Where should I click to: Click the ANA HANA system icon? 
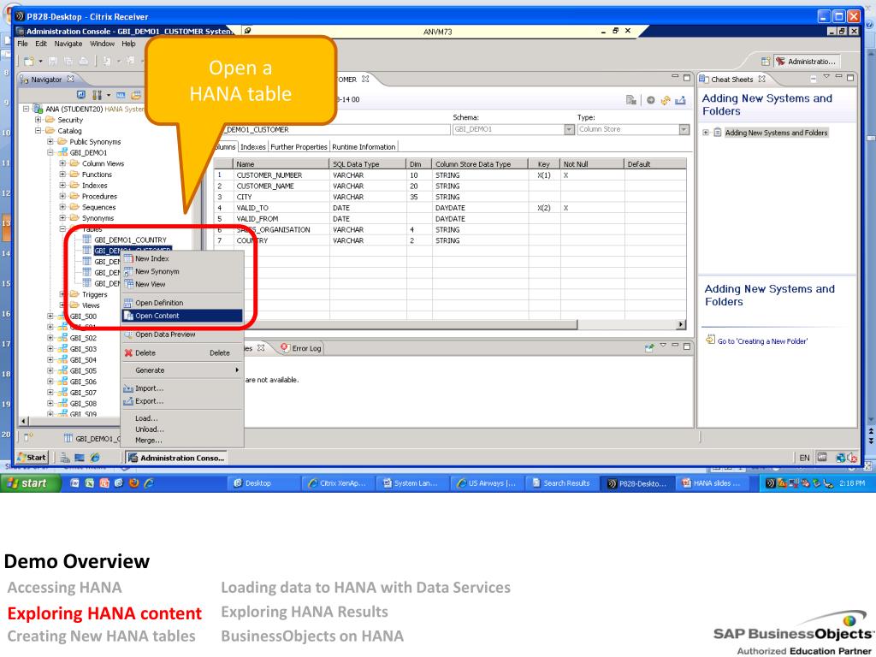click(38, 109)
